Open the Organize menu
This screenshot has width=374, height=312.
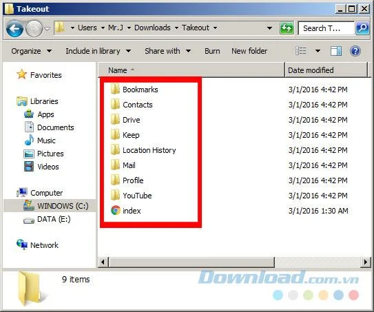pos(31,51)
